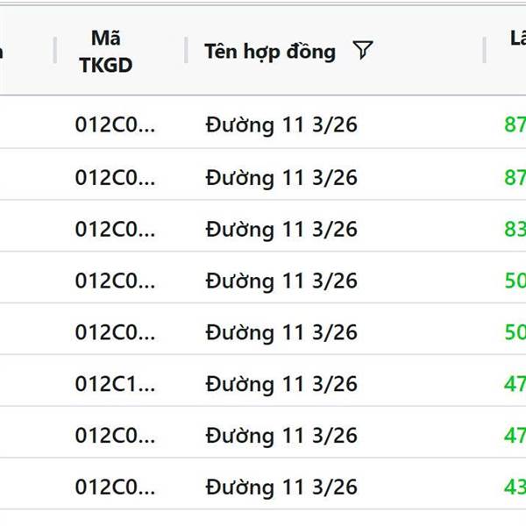526x526 pixels.
Task: Click divider right of Tên hợp đồng header
Action: [x=484, y=51]
